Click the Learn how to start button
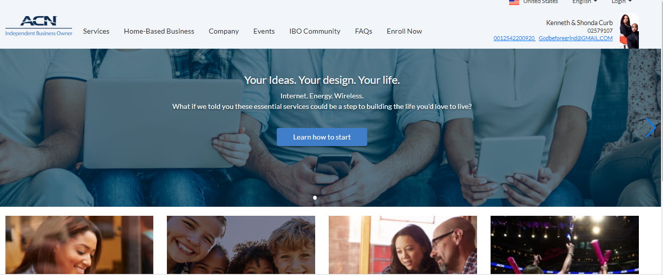Screen dimensions: 663x275 pyautogui.click(x=322, y=137)
